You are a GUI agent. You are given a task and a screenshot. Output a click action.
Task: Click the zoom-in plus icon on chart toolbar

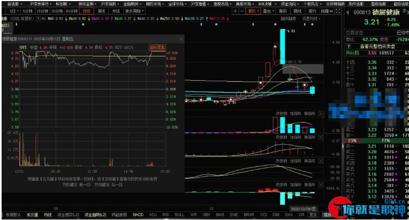point(235,11)
